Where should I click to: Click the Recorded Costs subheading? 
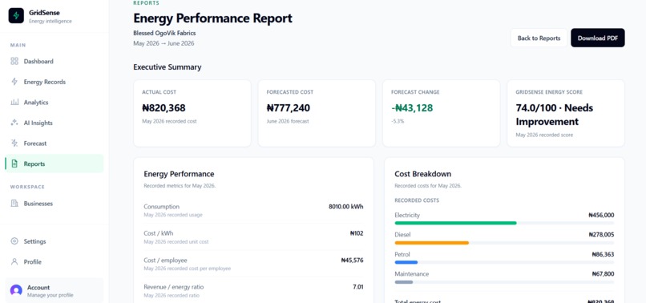coord(417,200)
